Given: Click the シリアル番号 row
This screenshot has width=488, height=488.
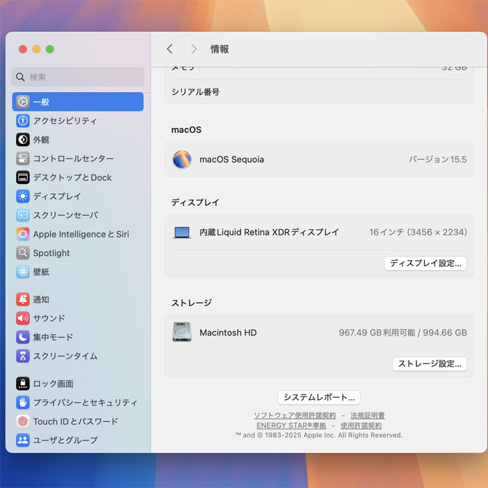Looking at the screenshot, I should click(319, 92).
